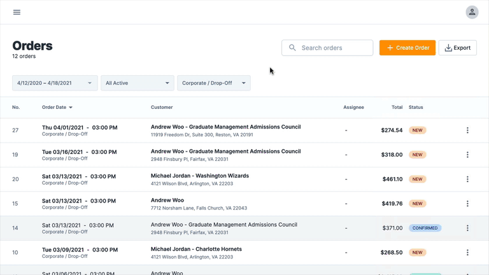Click order number 27
The height and width of the screenshot is (275, 489).
[15, 130]
